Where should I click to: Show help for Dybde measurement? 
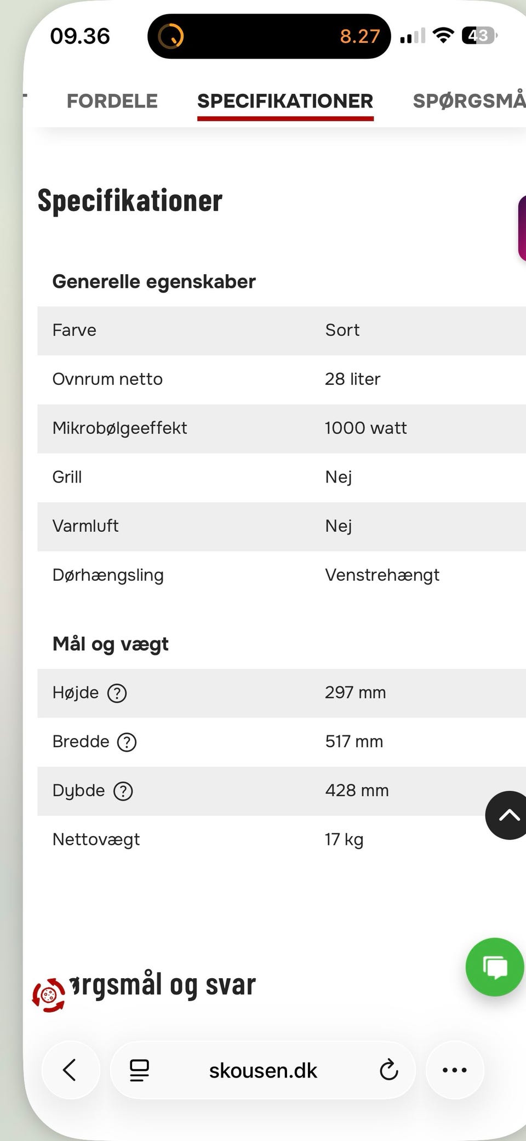point(123,791)
